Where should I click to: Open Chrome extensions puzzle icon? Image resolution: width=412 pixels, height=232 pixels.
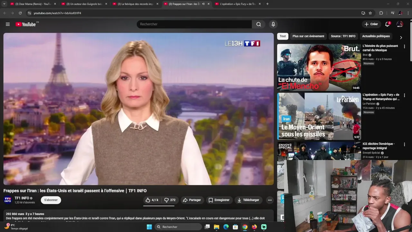[x=381, y=13]
